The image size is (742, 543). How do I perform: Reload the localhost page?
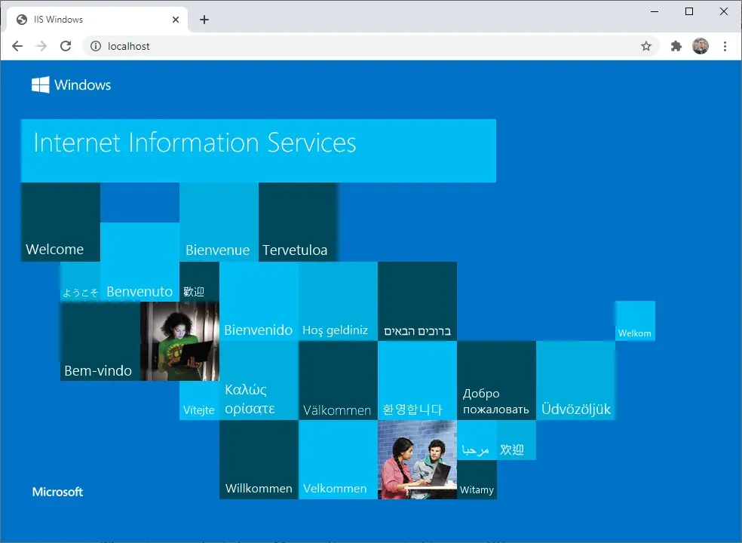(x=66, y=46)
